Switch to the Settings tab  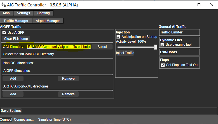pos(24,13)
